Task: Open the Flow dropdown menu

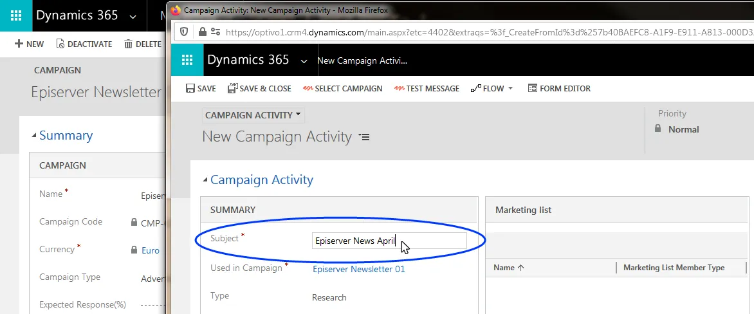Action: tap(492, 89)
